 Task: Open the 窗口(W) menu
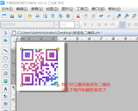pyautogui.click(x=98, y=9)
